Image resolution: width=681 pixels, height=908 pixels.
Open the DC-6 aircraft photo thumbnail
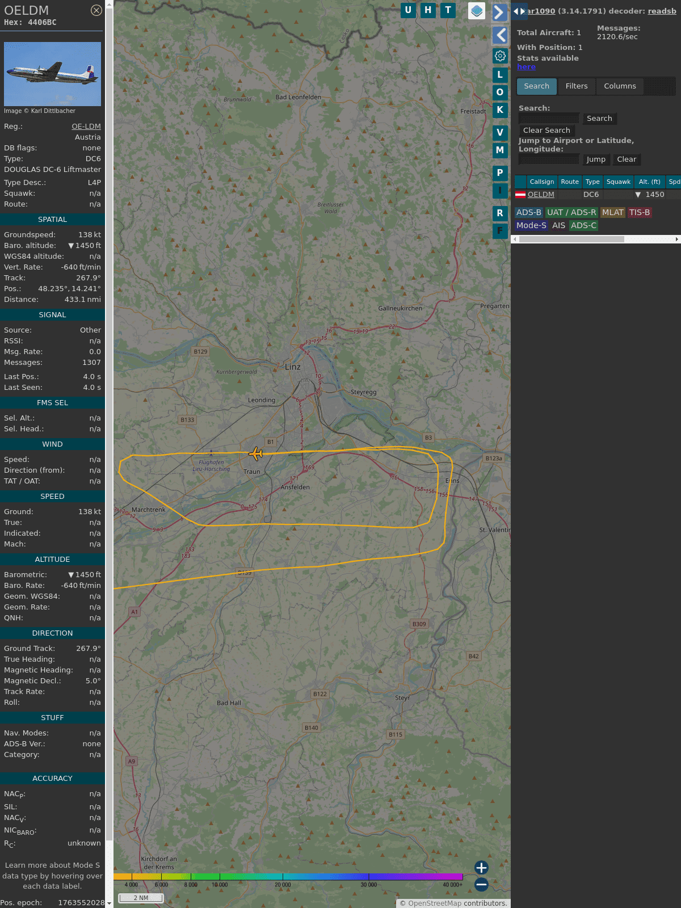tap(52, 74)
